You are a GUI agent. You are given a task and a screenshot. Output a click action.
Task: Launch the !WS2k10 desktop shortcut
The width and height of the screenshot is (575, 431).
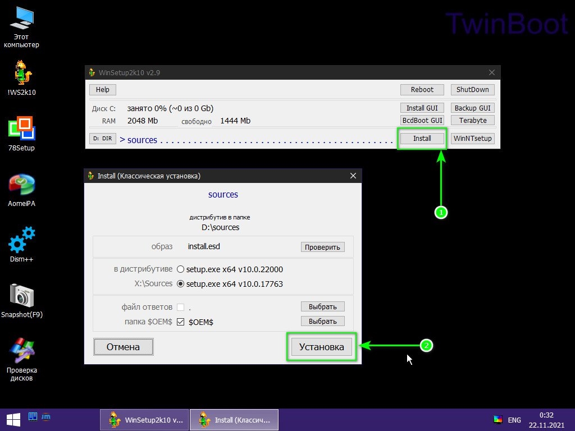22,77
